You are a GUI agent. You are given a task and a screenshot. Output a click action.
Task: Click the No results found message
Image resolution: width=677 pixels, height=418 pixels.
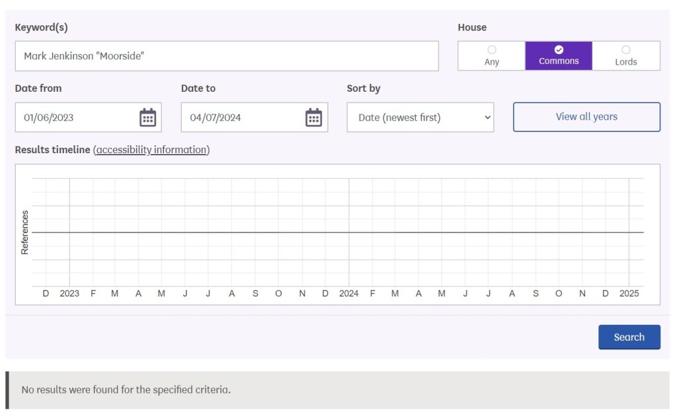pyautogui.click(x=126, y=390)
